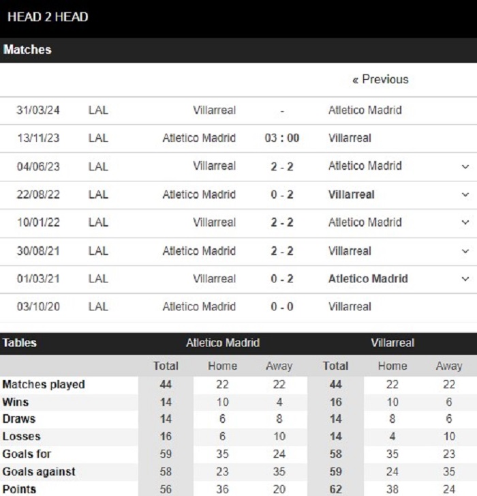The image size is (477, 496).
Task: Open the 0 - 2 score from 22/08/22
Action: pyautogui.click(x=282, y=194)
